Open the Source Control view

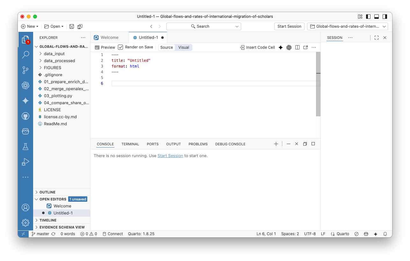tap(25, 70)
